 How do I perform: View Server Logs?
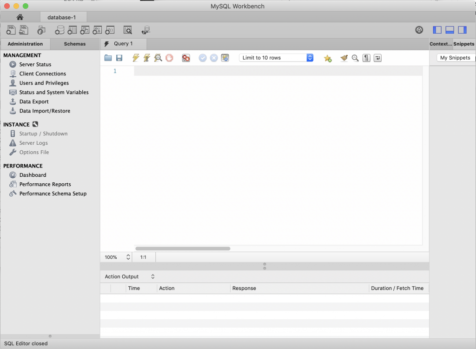(33, 143)
